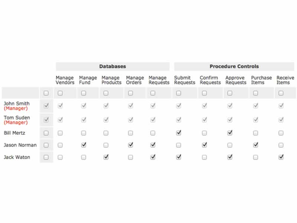Toggle the master select-all checkbox in header row
The height and width of the screenshot is (223, 297).
(x=46, y=93)
